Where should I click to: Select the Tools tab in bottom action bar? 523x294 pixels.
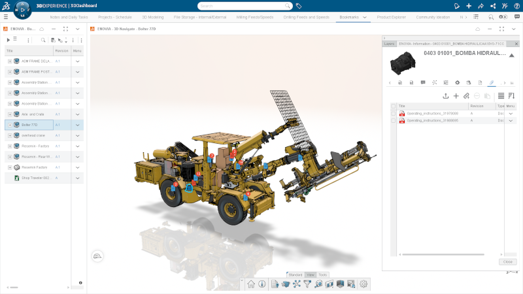point(323,275)
